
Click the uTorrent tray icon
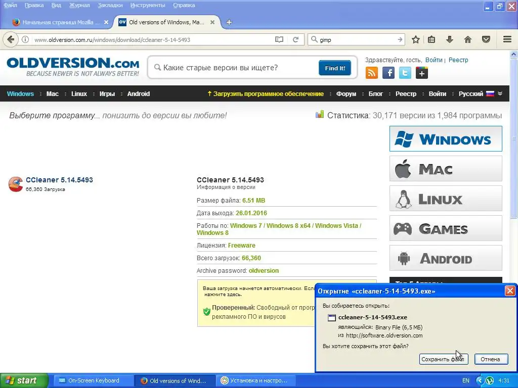(490, 380)
